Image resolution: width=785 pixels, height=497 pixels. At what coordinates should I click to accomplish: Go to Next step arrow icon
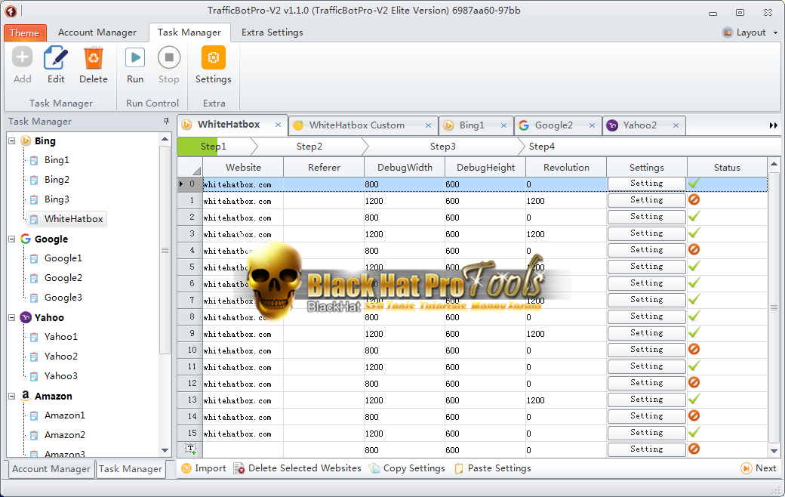coord(746,468)
